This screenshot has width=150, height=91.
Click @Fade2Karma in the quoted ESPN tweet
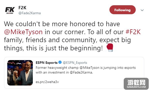81,72
